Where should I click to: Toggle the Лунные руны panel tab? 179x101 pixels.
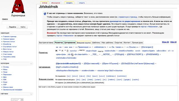pyautogui.click(x=137, y=43)
